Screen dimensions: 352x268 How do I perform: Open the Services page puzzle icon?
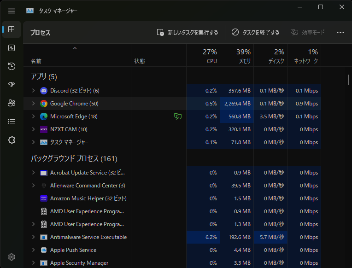click(12, 140)
